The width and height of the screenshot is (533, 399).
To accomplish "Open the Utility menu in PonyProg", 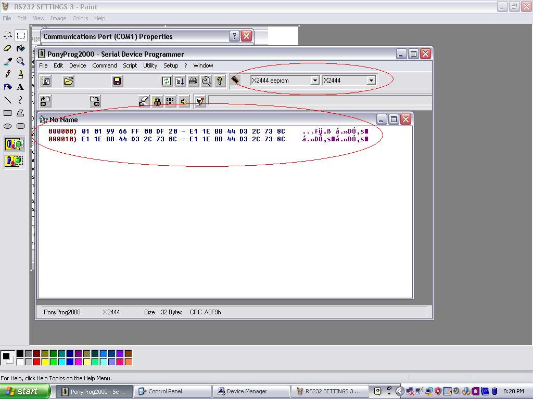I will [x=150, y=65].
